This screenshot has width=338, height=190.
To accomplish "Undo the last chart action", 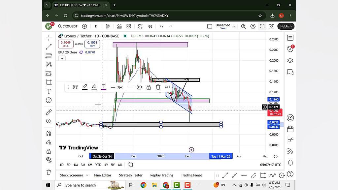I will pyautogui.click(x=161, y=26).
